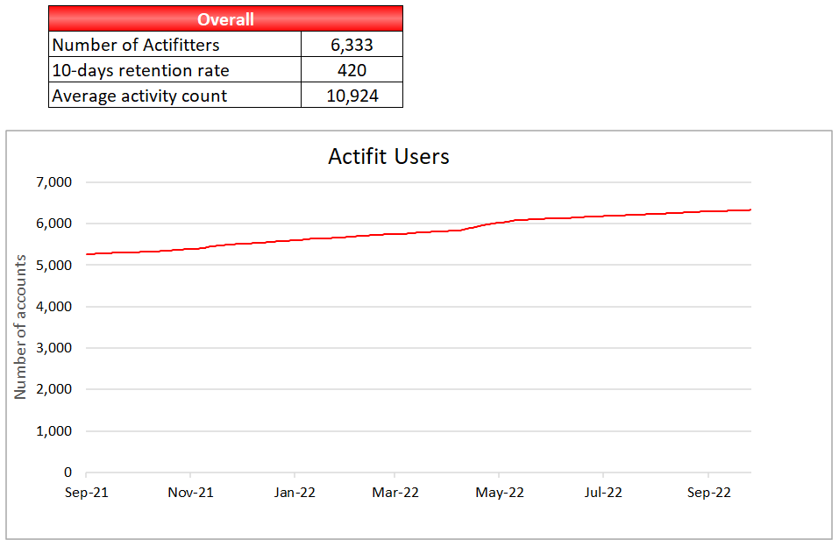
Task: Select the Nov-21 x-axis label
Action: pos(190,493)
